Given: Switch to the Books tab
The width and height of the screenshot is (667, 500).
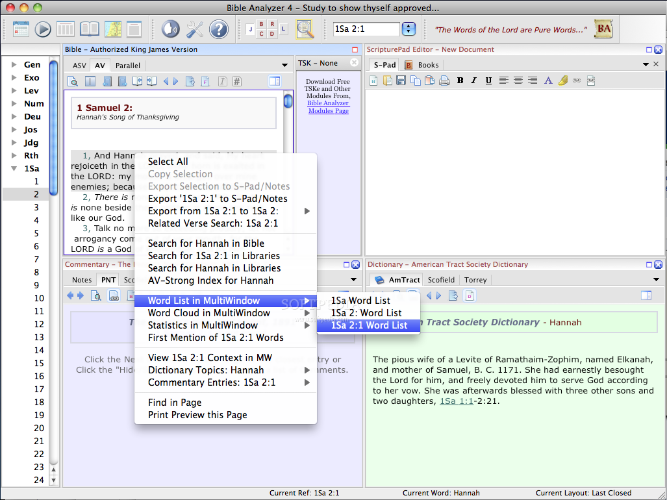Looking at the screenshot, I should click(422, 65).
